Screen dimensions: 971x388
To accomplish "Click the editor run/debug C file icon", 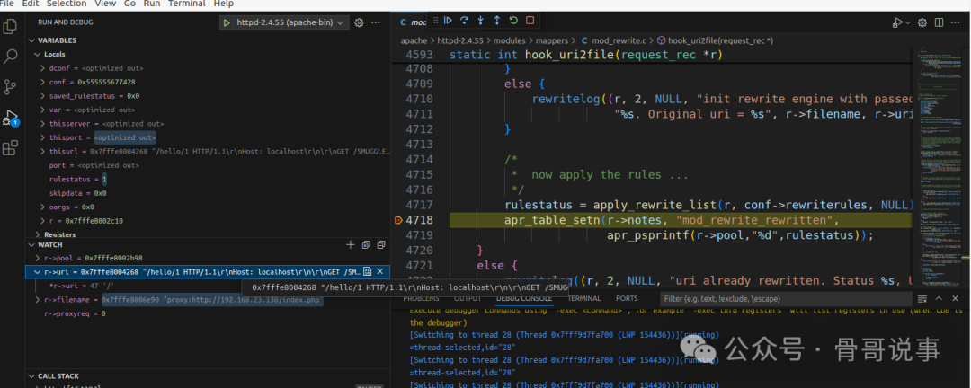I will (897, 22).
